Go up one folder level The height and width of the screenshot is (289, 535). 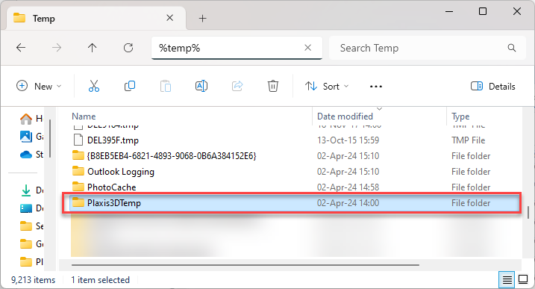pyautogui.click(x=92, y=48)
